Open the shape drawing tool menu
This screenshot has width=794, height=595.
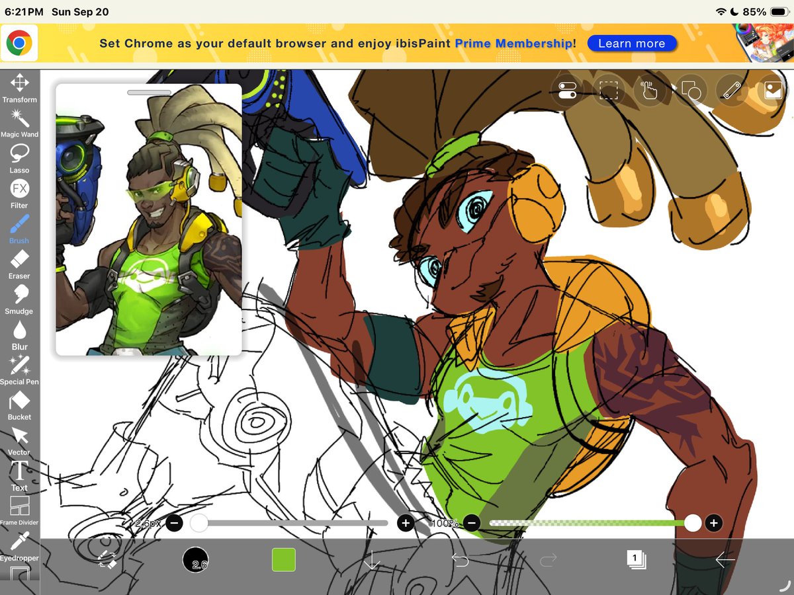click(x=691, y=91)
